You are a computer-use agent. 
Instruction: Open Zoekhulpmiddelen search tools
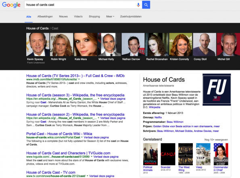[131, 17]
